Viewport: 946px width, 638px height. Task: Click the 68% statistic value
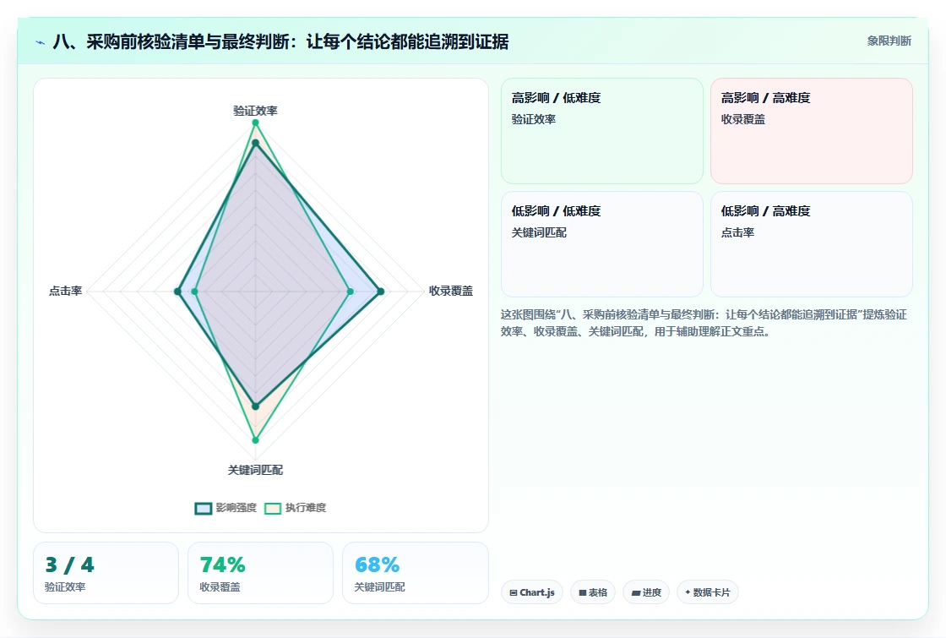pos(377,565)
